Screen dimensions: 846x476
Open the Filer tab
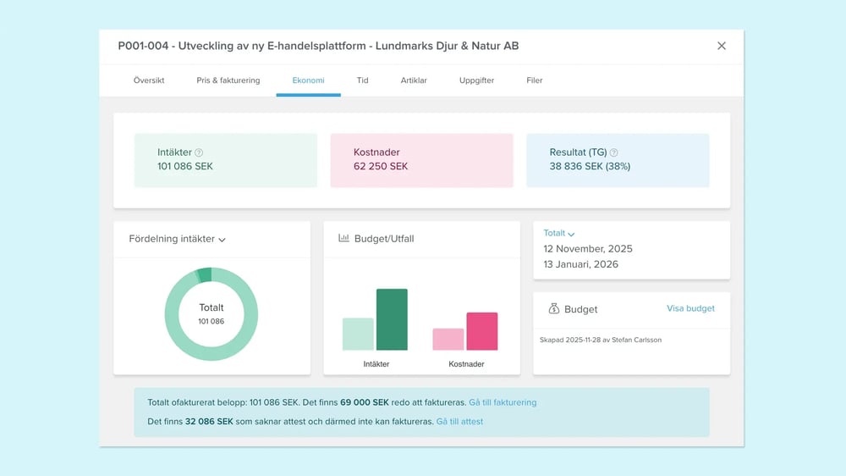(535, 80)
